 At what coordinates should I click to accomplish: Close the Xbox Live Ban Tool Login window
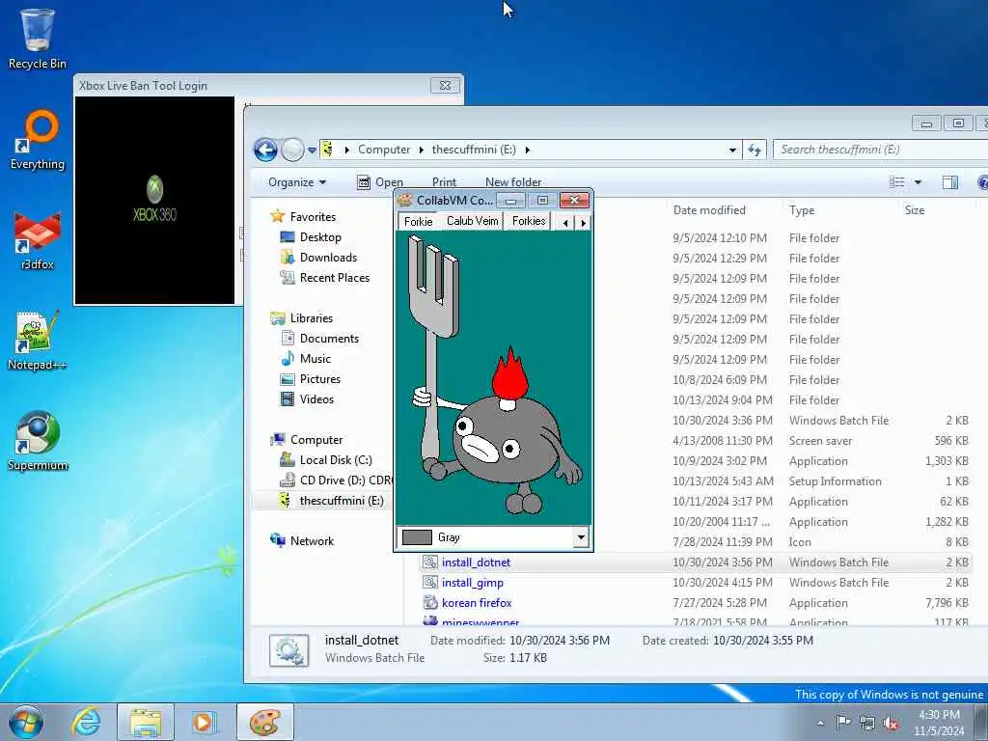coord(445,85)
